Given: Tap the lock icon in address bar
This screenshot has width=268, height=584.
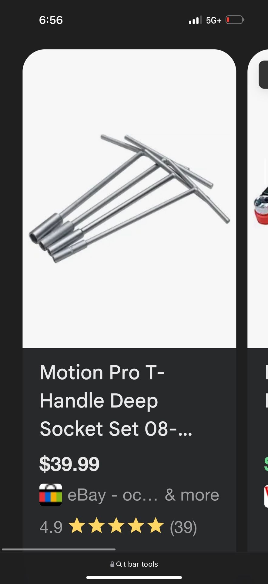Looking at the screenshot, I should [x=112, y=564].
